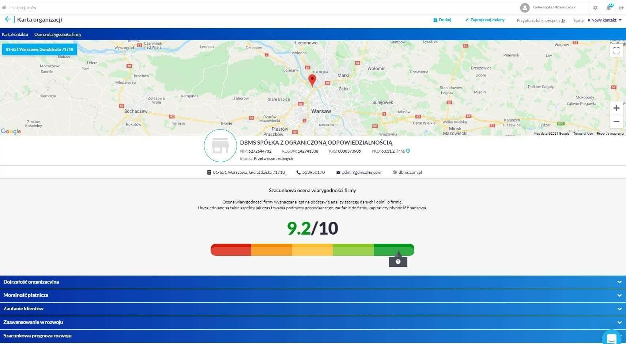Click the Drukuj print button
This screenshot has height=344, width=626.
pyautogui.click(x=442, y=20)
